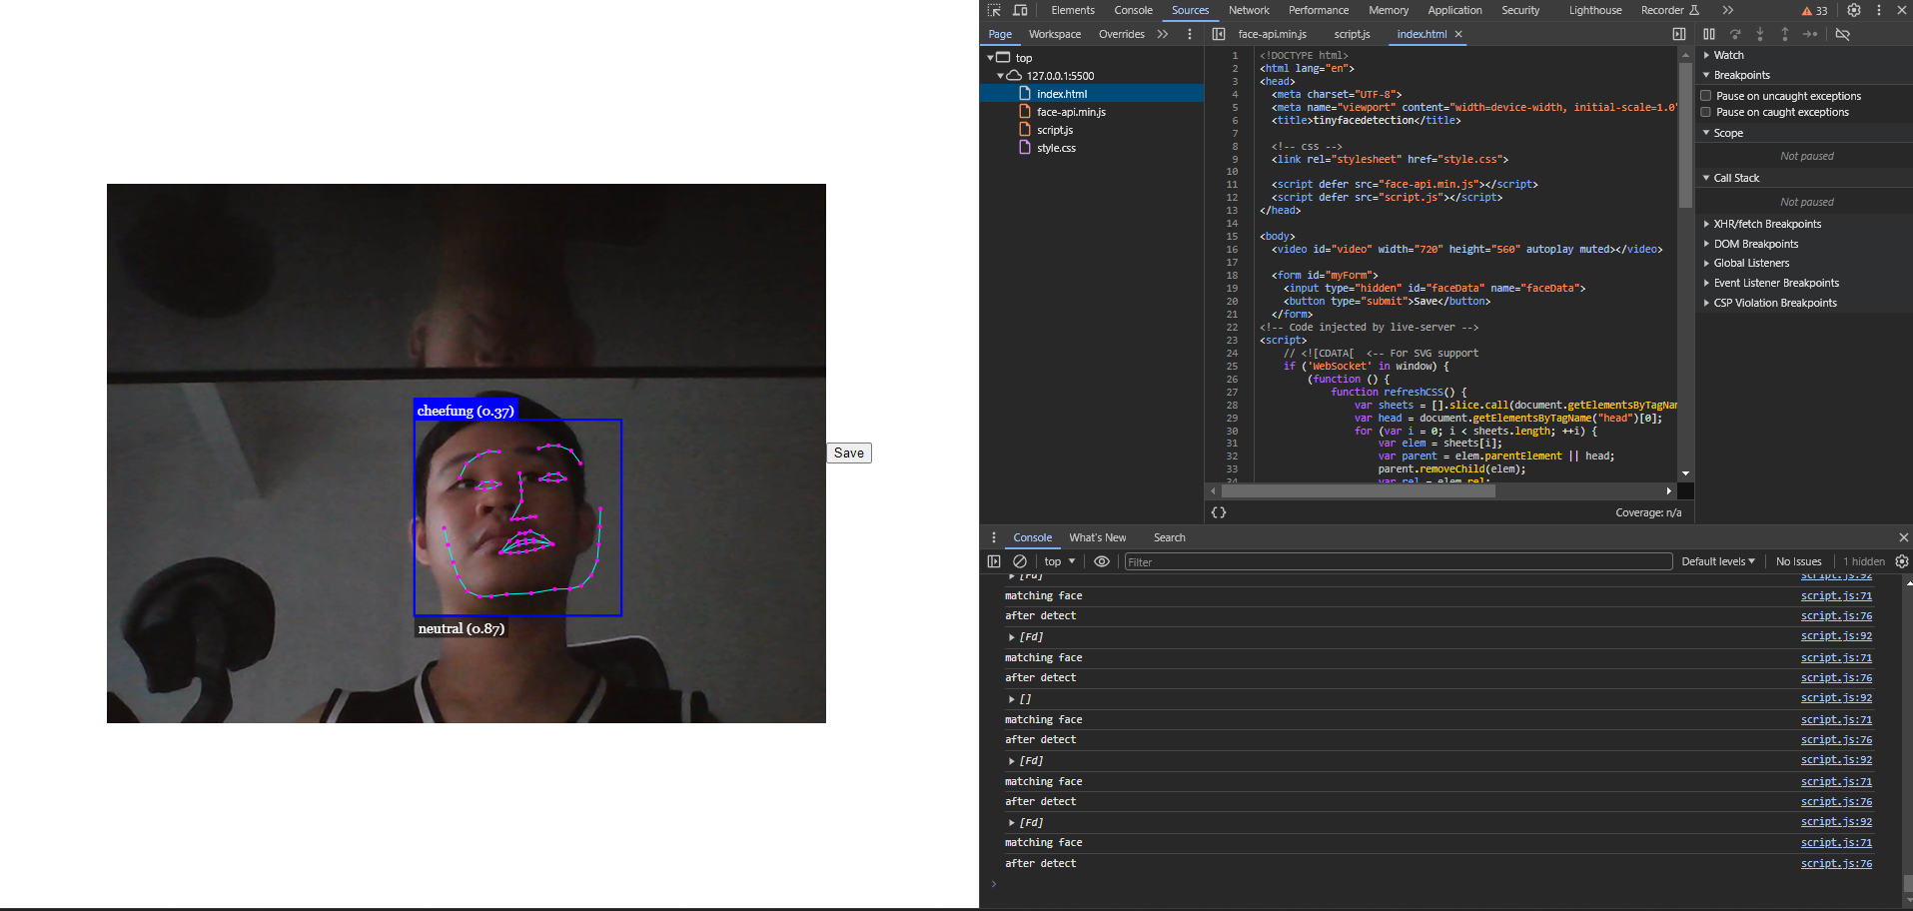1913x911 pixels.
Task: Expand the Event Listener Breakpoints section
Action: pos(1775,283)
